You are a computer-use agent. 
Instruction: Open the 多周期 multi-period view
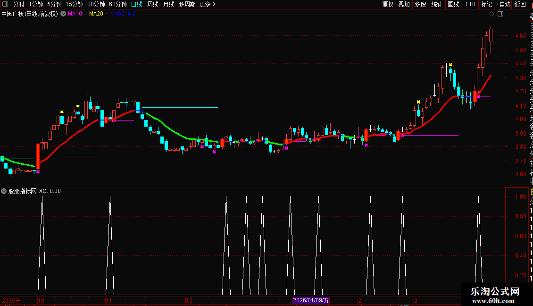pyautogui.click(x=187, y=4)
